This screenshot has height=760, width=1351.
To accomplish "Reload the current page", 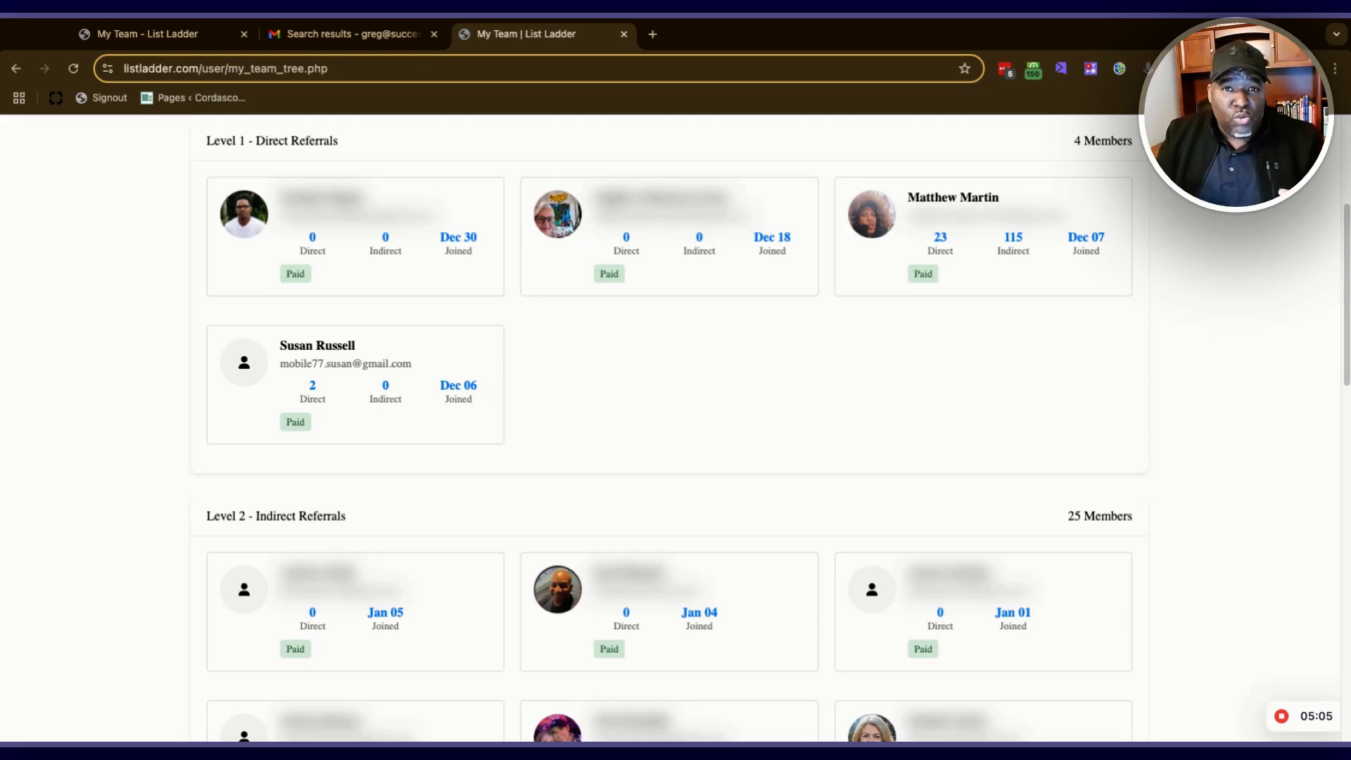I will [x=73, y=68].
